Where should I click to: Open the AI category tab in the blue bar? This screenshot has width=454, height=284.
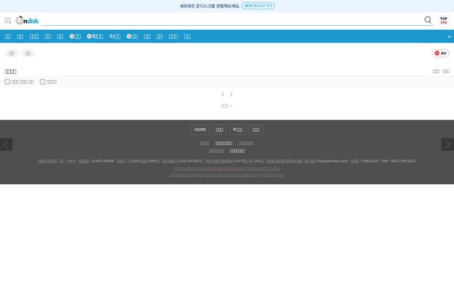[115, 36]
